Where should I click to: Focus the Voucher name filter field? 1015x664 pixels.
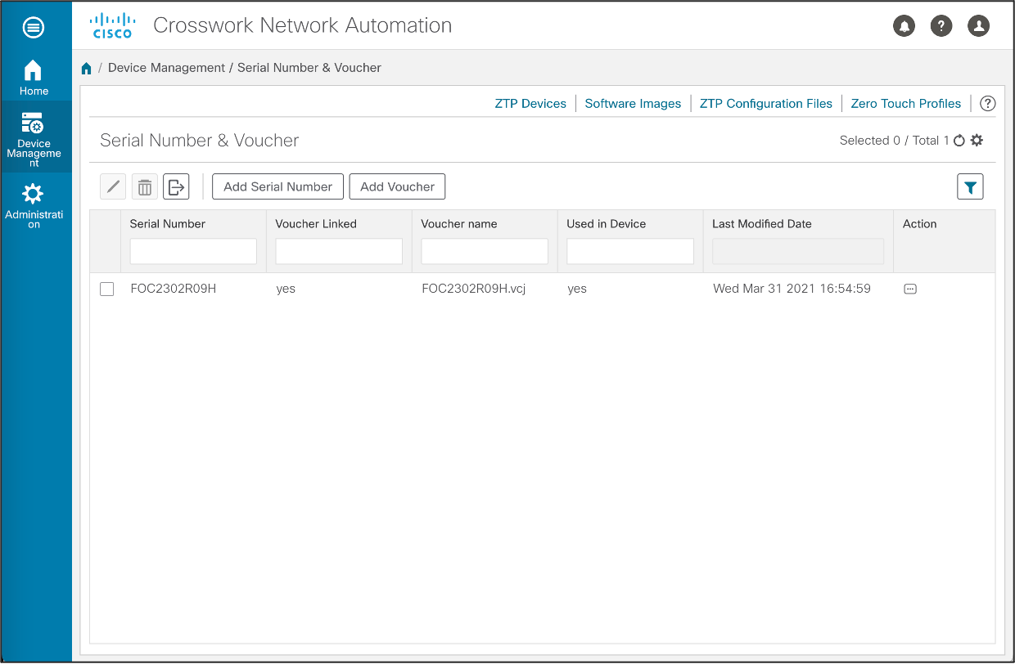coord(485,251)
